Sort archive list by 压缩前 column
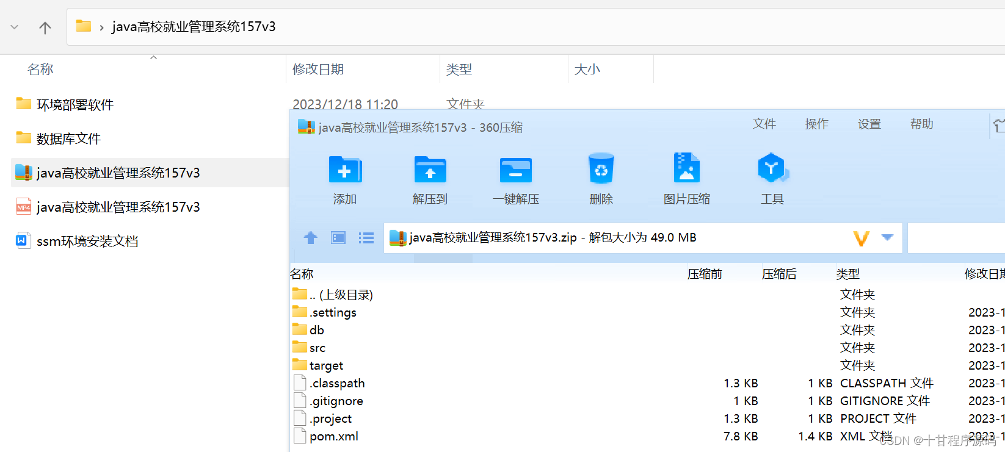Screen dimensions: 1005x452 [x=705, y=274]
